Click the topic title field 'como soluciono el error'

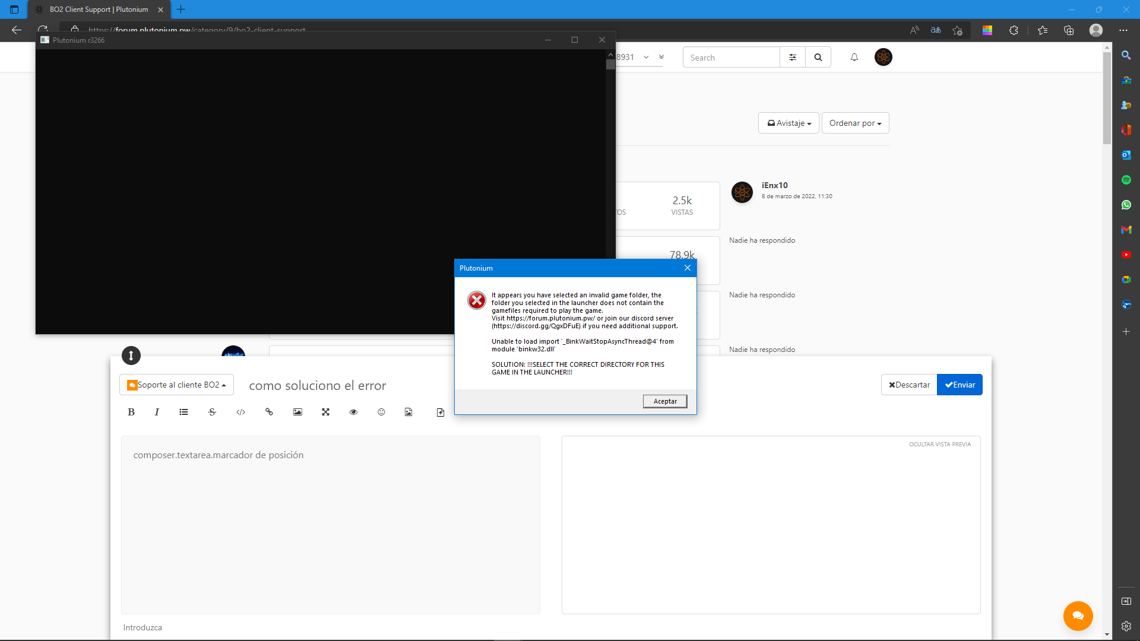click(x=318, y=386)
